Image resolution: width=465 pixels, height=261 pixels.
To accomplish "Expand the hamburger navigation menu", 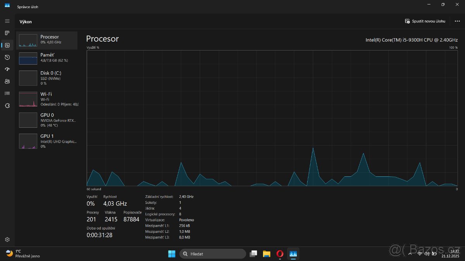I will pos(7,21).
